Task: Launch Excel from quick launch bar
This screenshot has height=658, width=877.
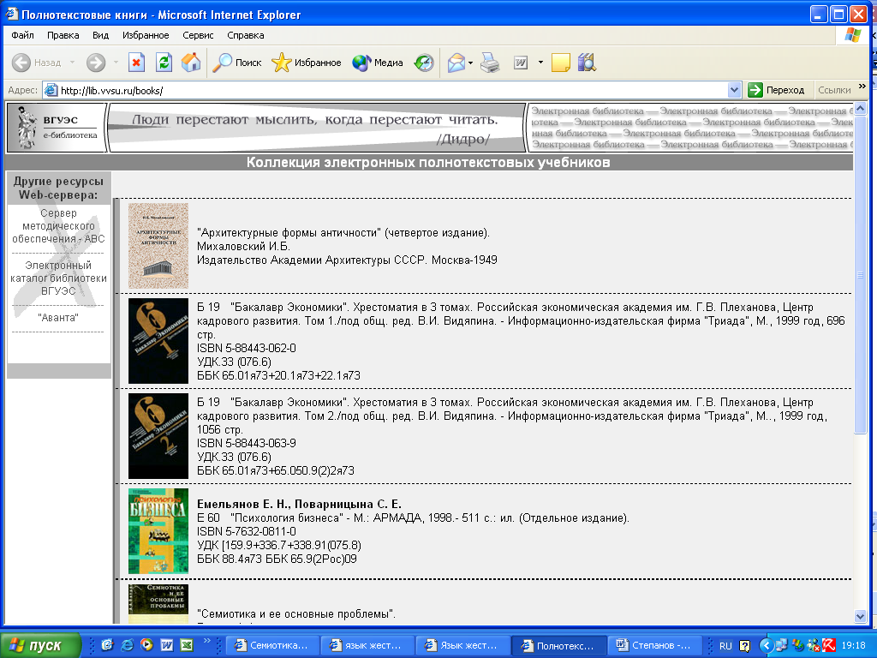Action: 186,645
